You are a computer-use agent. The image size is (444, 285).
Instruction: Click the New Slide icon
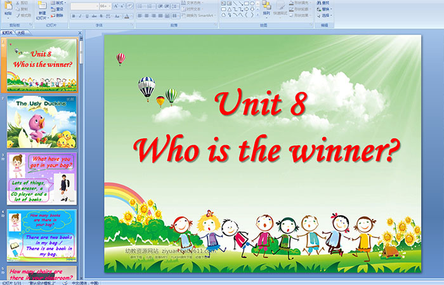point(42,6)
